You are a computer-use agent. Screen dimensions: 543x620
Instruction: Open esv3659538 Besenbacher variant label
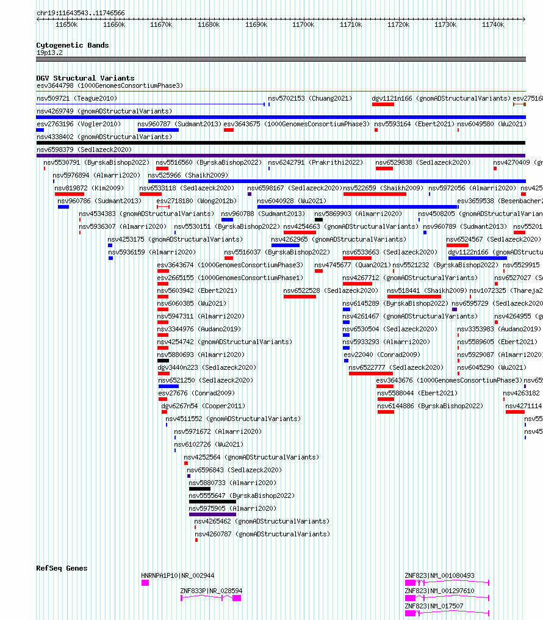coord(500,201)
